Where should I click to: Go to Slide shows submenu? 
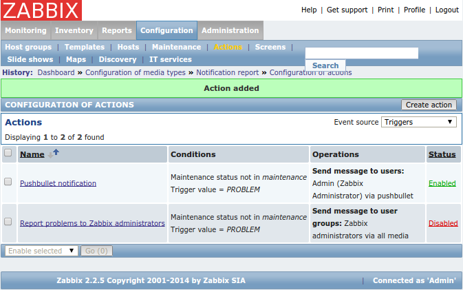(30, 59)
